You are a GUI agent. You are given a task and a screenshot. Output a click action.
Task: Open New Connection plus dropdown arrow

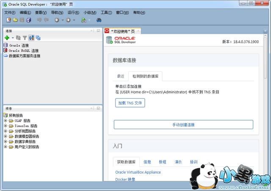pyautogui.click(x=13, y=38)
